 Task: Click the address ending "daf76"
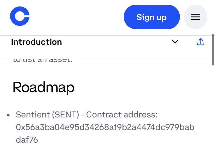[27, 140]
